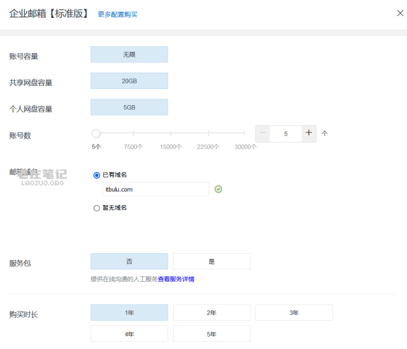Open the 更多配置购买 link
Image resolution: width=407 pixels, height=349 pixels.
pos(117,15)
